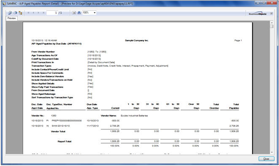Minimize the report preview window

(x=258, y=3)
